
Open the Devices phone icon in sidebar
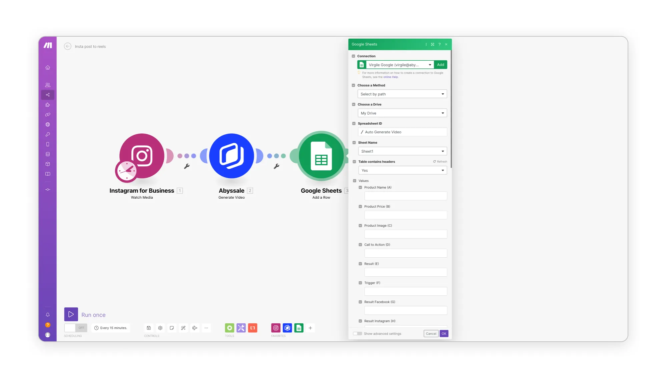(48, 144)
